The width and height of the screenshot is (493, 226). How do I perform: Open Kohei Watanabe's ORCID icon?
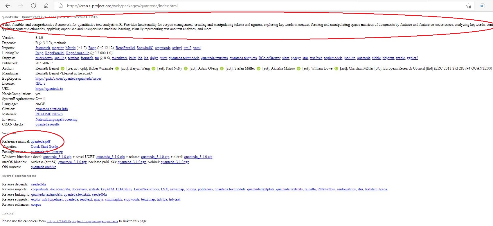coord(117,68)
